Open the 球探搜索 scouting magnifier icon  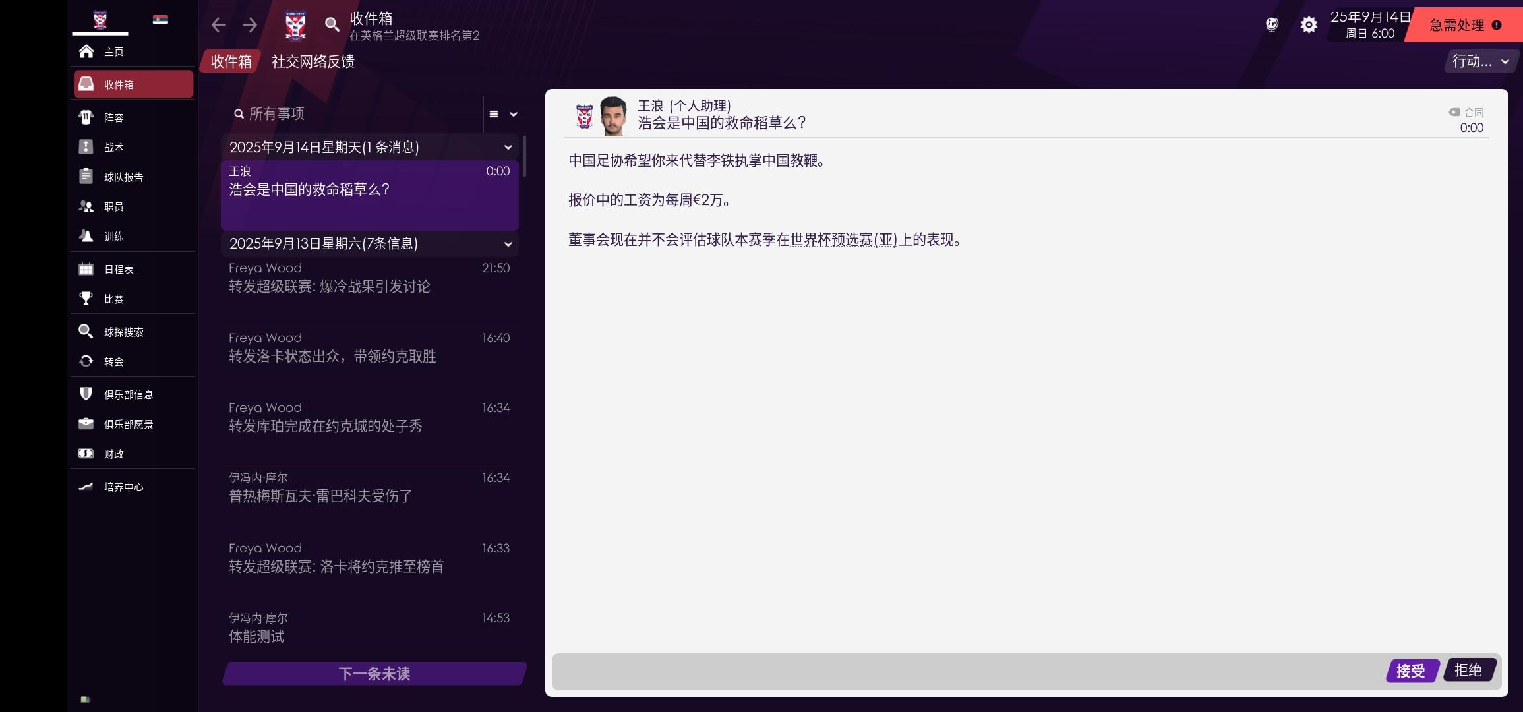point(86,332)
